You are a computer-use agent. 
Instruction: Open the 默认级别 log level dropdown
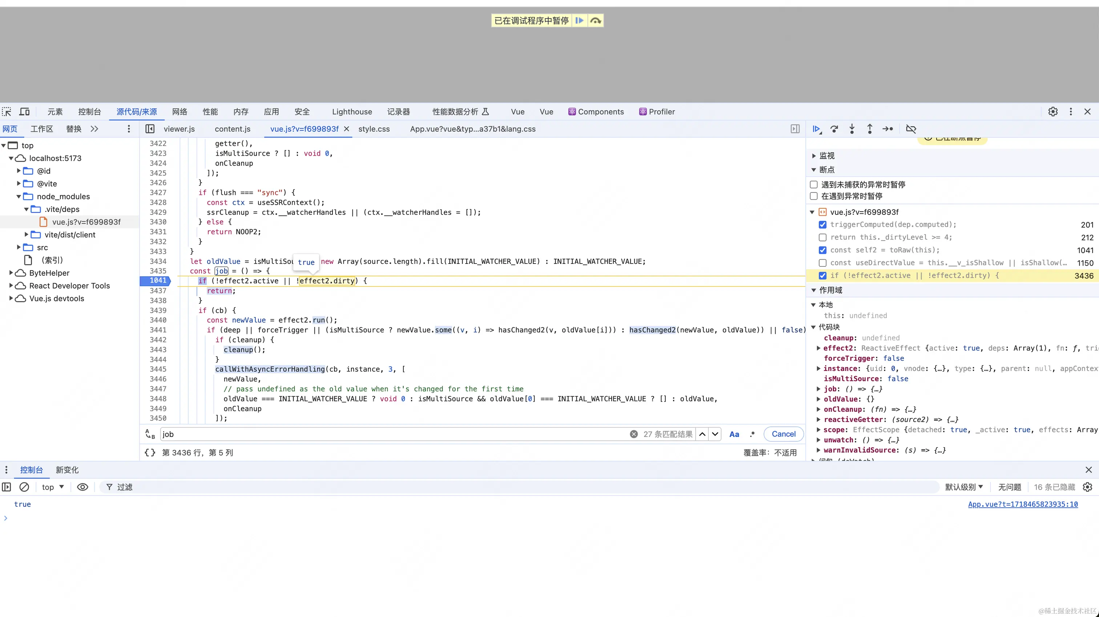[x=964, y=487]
